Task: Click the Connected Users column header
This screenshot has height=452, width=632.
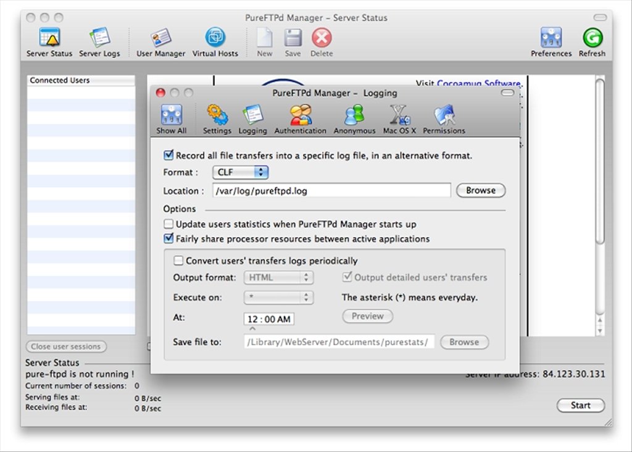Action: (x=81, y=80)
